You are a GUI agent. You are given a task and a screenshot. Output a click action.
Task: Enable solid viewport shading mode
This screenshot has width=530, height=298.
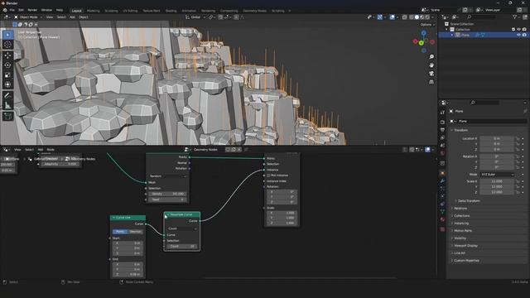[x=417, y=17]
